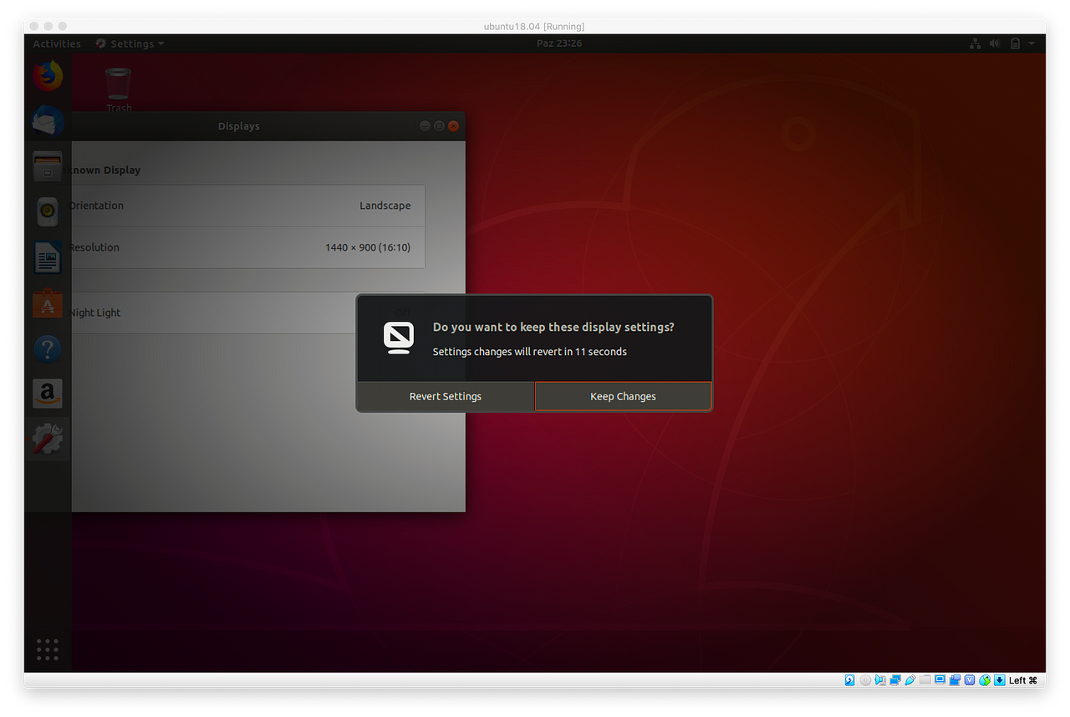Click the wired network indicator in top bar
Image resolution: width=1070 pixels, height=717 pixels.
point(975,43)
